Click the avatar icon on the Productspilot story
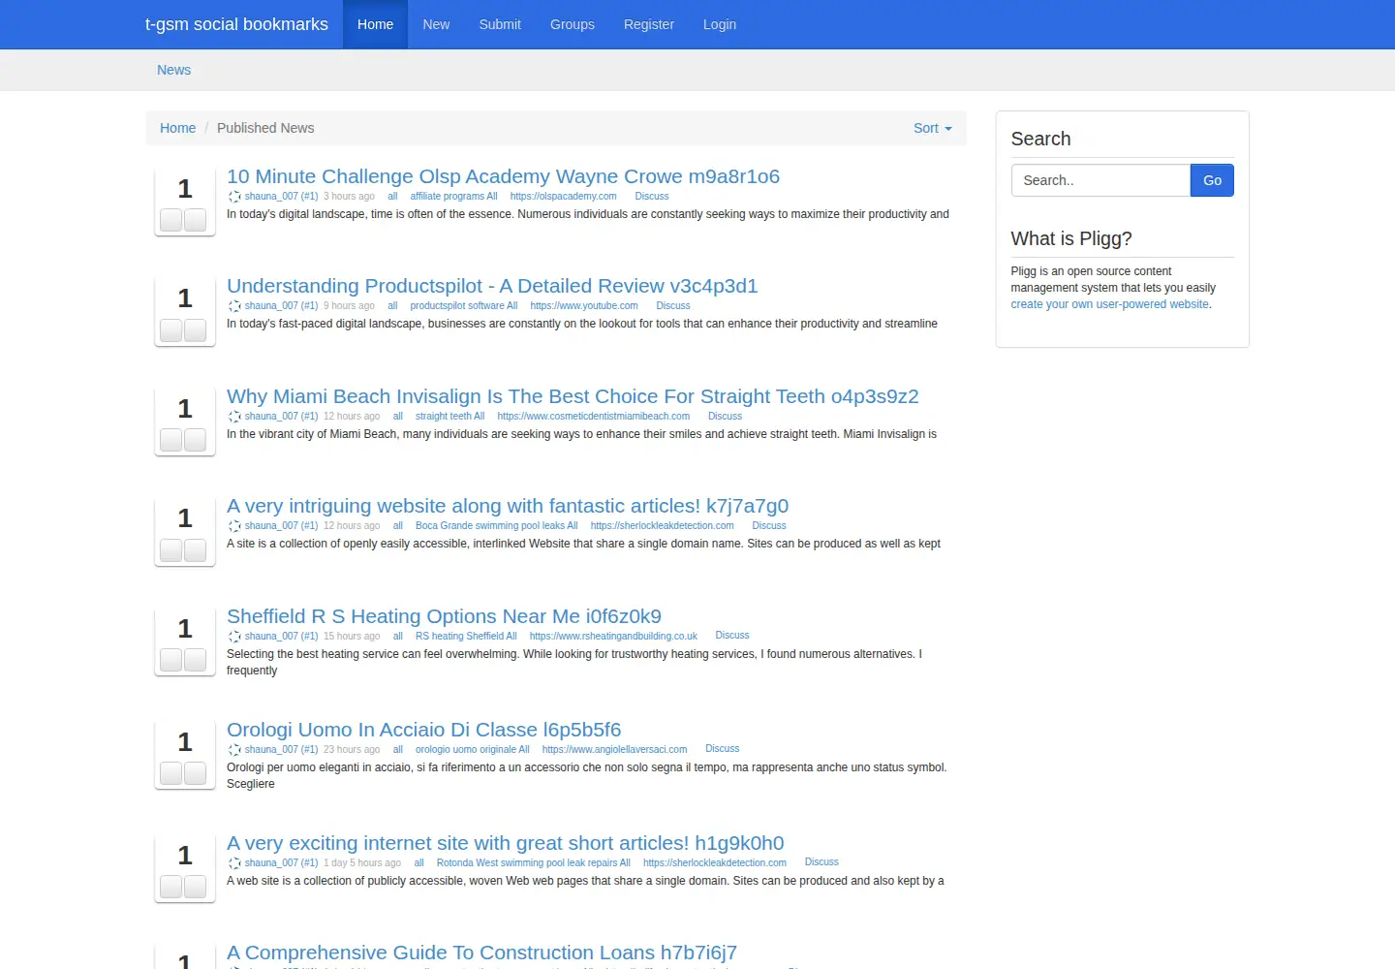The width and height of the screenshot is (1395, 969). (234, 306)
